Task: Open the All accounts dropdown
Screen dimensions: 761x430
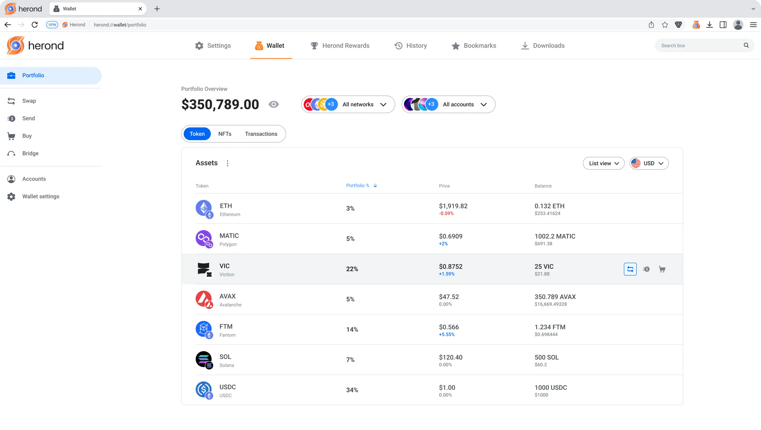Action: click(448, 104)
